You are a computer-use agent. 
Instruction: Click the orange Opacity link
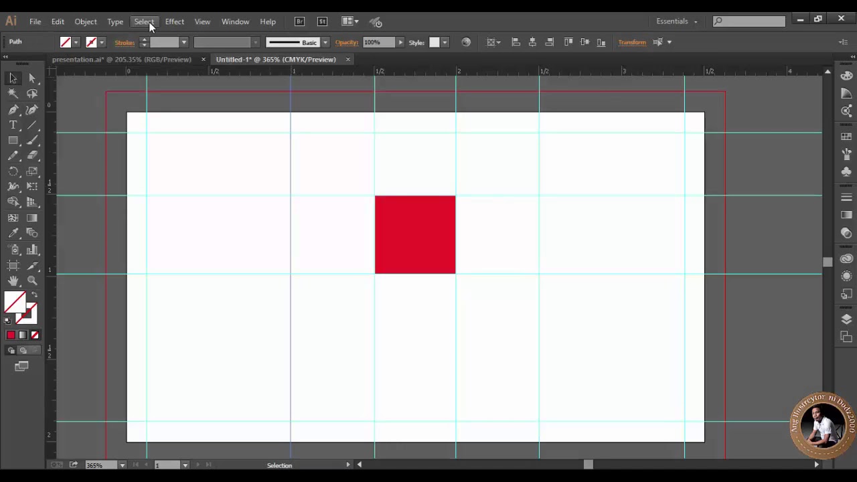[x=347, y=42]
